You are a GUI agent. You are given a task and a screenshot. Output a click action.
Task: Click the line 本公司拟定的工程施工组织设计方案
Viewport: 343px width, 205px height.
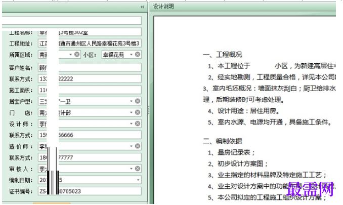267,197
